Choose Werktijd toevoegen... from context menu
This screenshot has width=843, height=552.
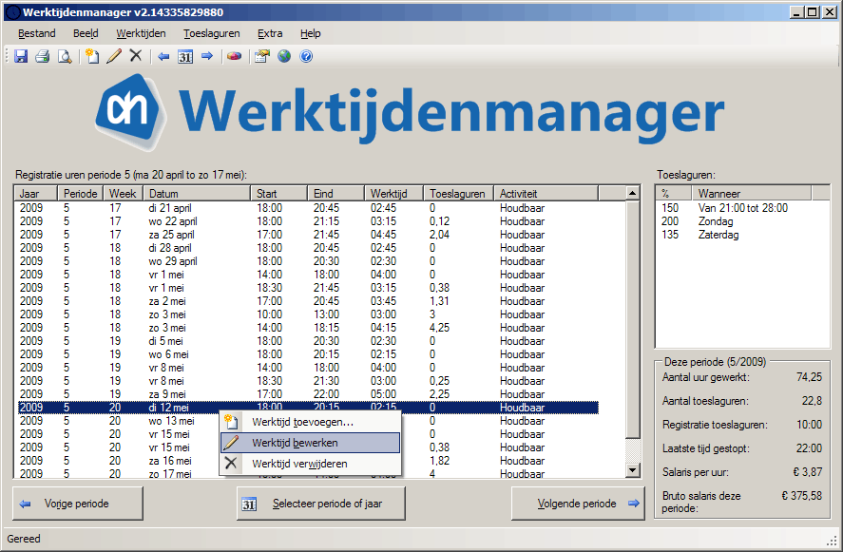310,422
